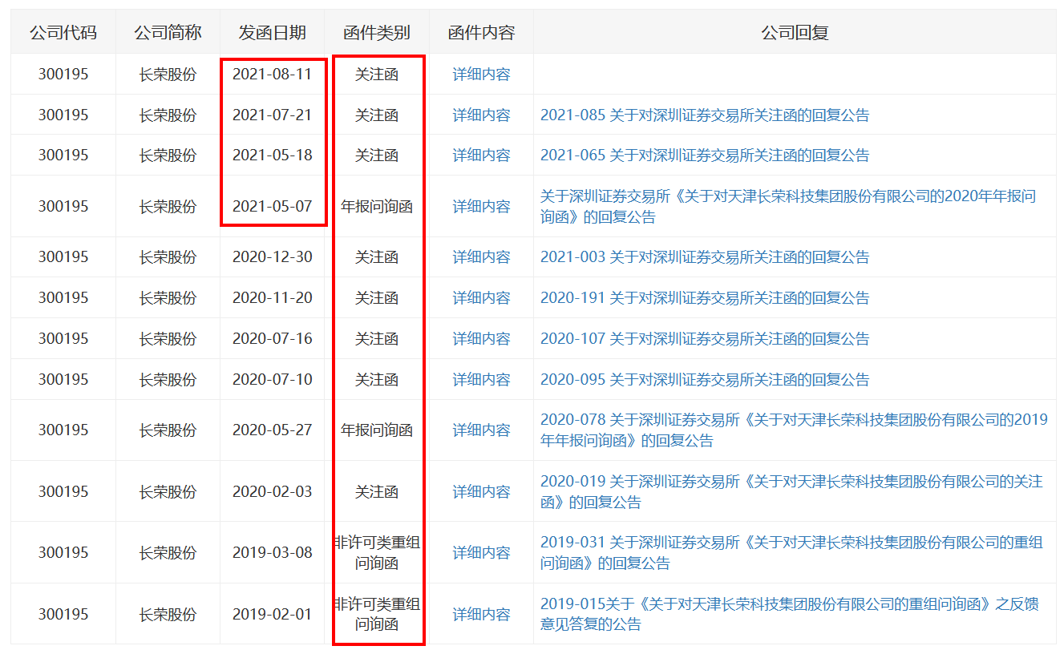The width and height of the screenshot is (1064, 654).
Task: Open 详细内容 in the 2021-07-21 row
Action: 481,115
